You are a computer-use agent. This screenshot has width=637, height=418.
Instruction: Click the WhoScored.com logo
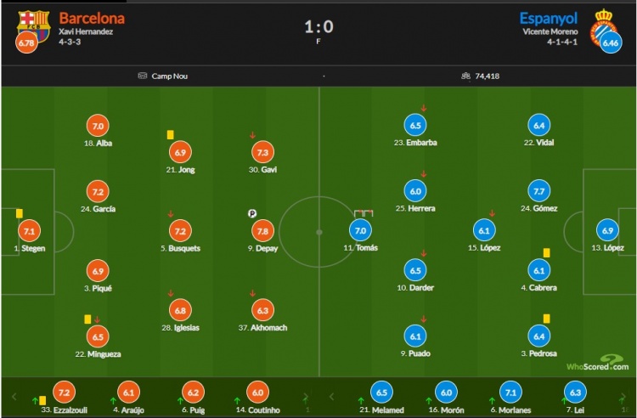pos(598,363)
